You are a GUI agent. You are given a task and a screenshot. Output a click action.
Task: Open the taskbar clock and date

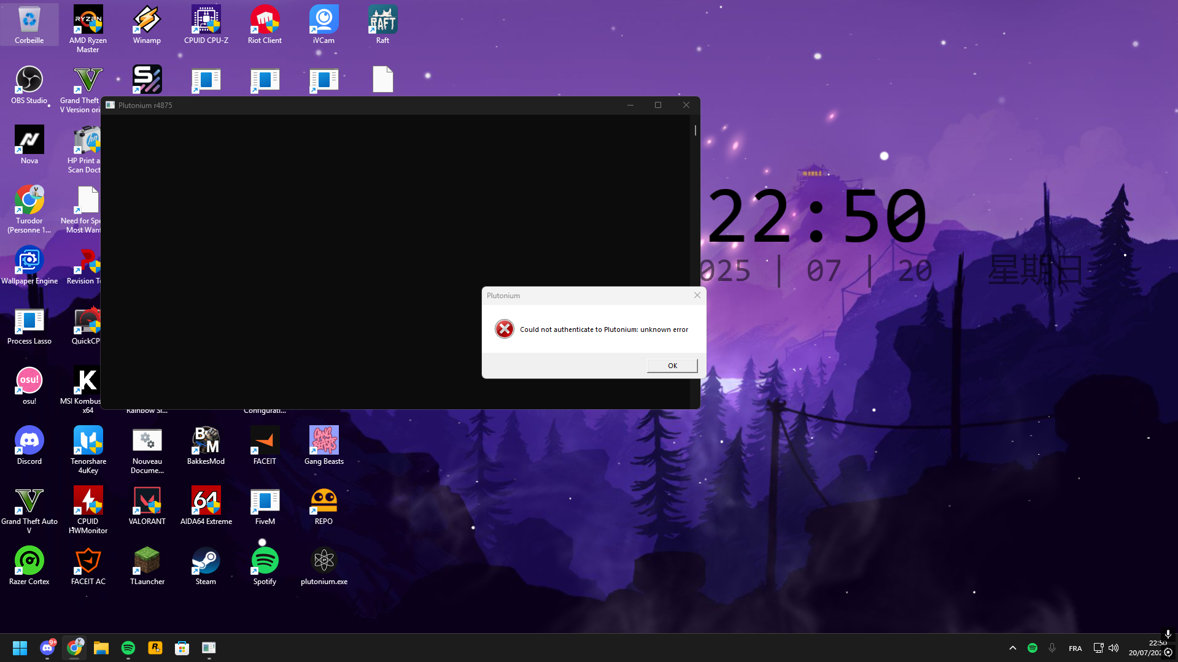pyautogui.click(x=1147, y=648)
